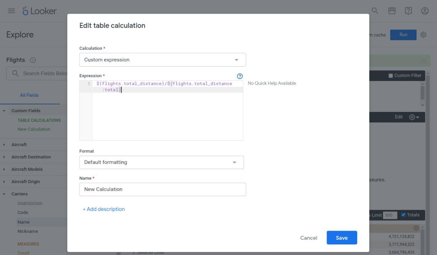Image resolution: width=437 pixels, height=255 pixels.
Task: Save the table calculation
Action: point(342,238)
